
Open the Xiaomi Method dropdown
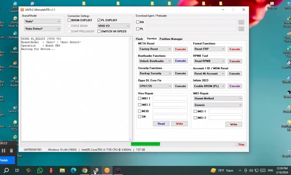[218, 99]
